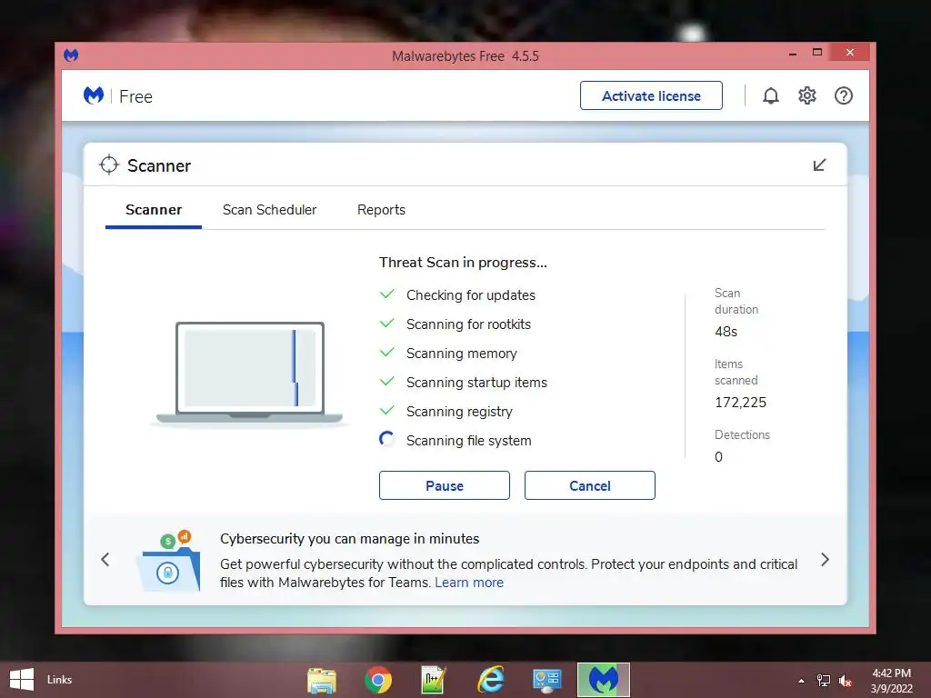Click the muted volume tray icon
The width and height of the screenshot is (931, 698).
pos(846,681)
